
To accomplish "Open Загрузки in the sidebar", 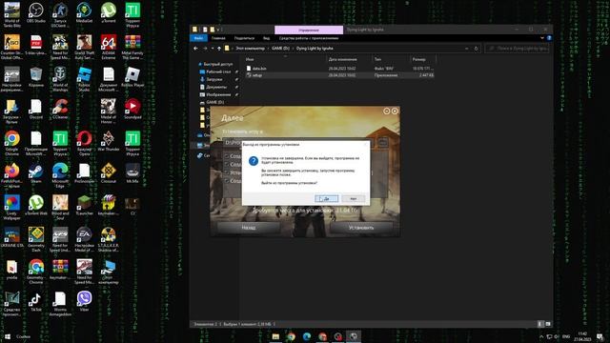I will (213, 79).
